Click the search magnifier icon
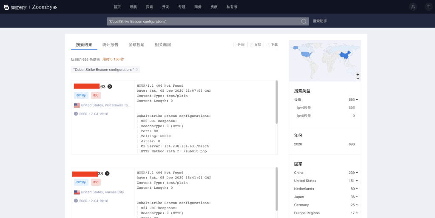 coord(304,21)
